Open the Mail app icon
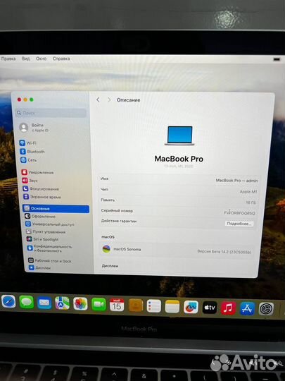Image resolution: width=285 pixels, height=381 pixels. tap(44, 303)
